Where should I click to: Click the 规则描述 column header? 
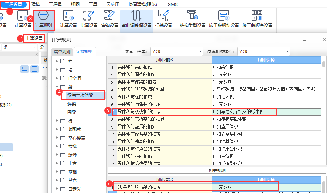pos(164,60)
